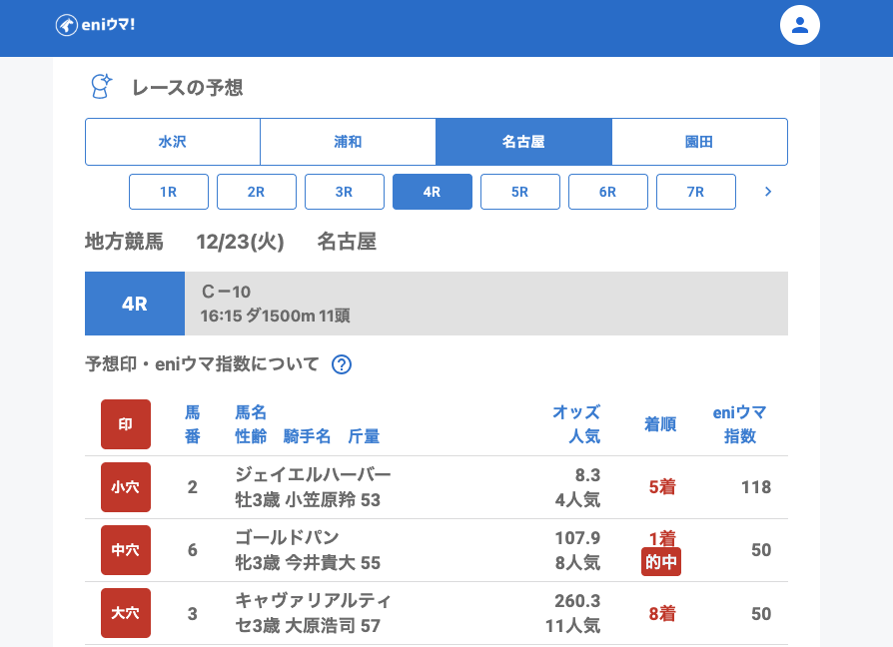The height and width of the screenshot is (647, 893).
Task: Switch to the 園田 racecourse tab
Action: pyautogui.click(x=699, y=142)
